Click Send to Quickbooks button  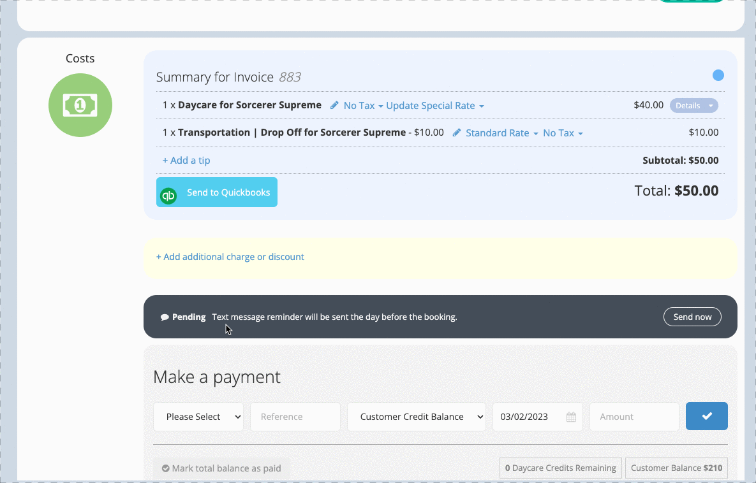(216, 192)
